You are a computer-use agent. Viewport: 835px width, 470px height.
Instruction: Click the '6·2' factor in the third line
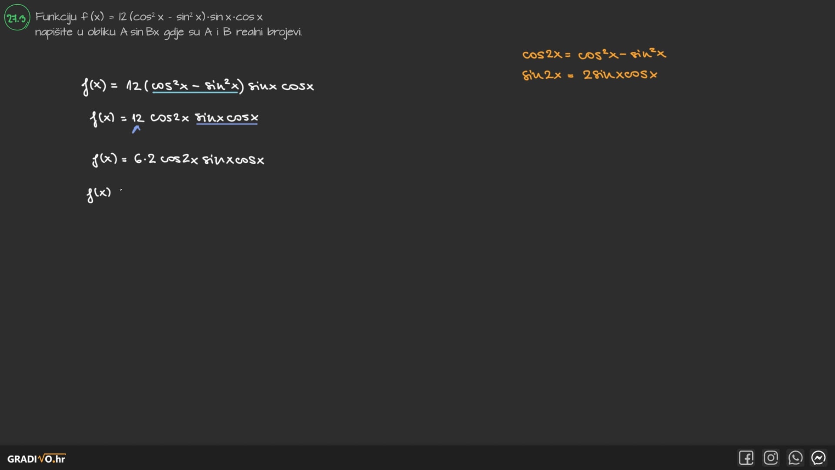coord(145,159)
